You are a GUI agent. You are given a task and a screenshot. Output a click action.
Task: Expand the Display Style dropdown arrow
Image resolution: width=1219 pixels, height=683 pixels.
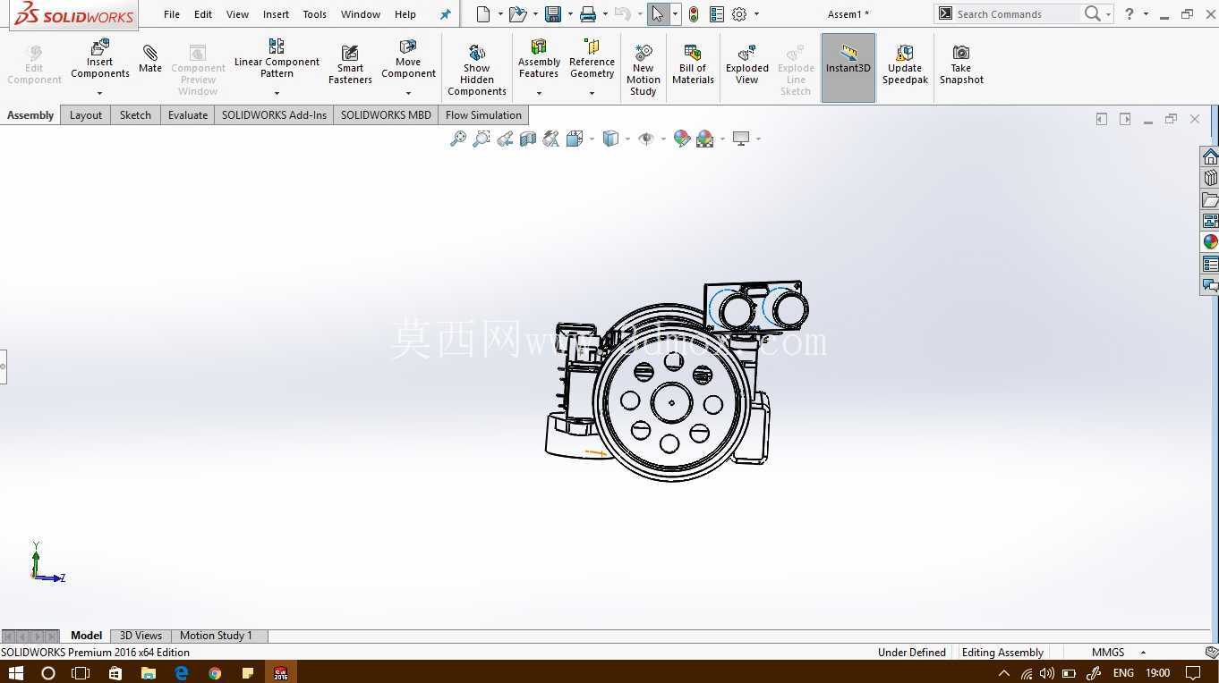tap(627, 139)
